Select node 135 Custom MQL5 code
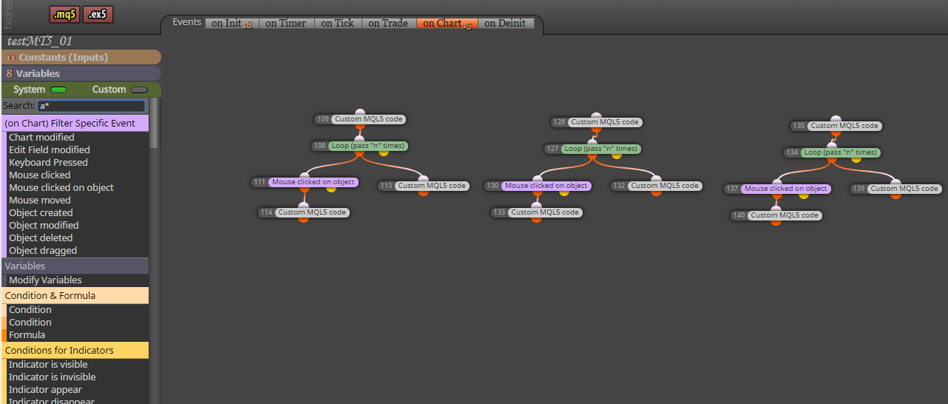 coord(844,126)
